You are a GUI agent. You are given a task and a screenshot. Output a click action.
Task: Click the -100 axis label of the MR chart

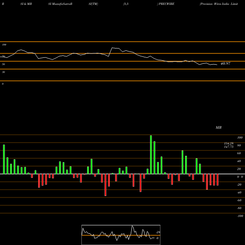click(240, 216)
